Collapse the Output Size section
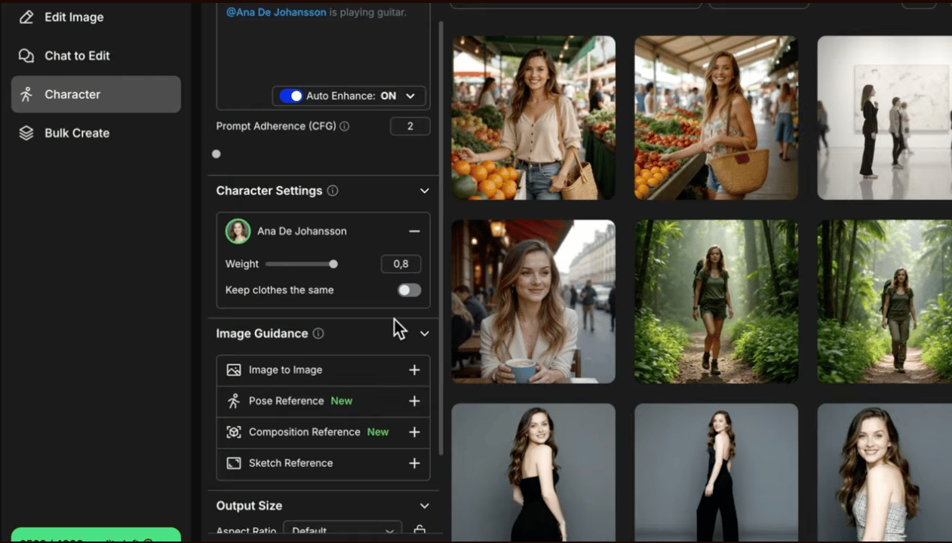 [425, 506]
